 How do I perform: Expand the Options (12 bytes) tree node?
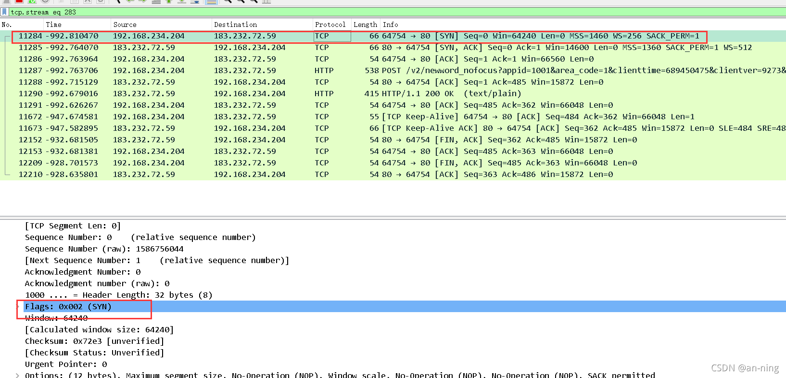pos(18,375)
